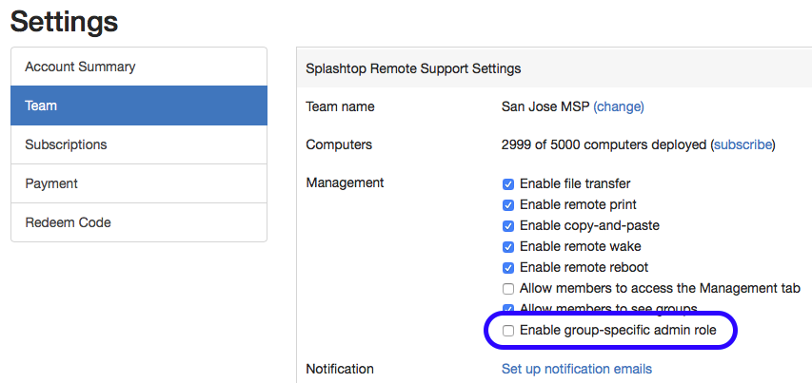The height and width of the screenshot is (383, 812).
Task: Open Set up notification emails link
Action: pos(576,369)
